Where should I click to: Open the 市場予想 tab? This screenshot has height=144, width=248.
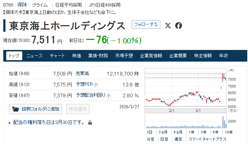pos(124,56)
